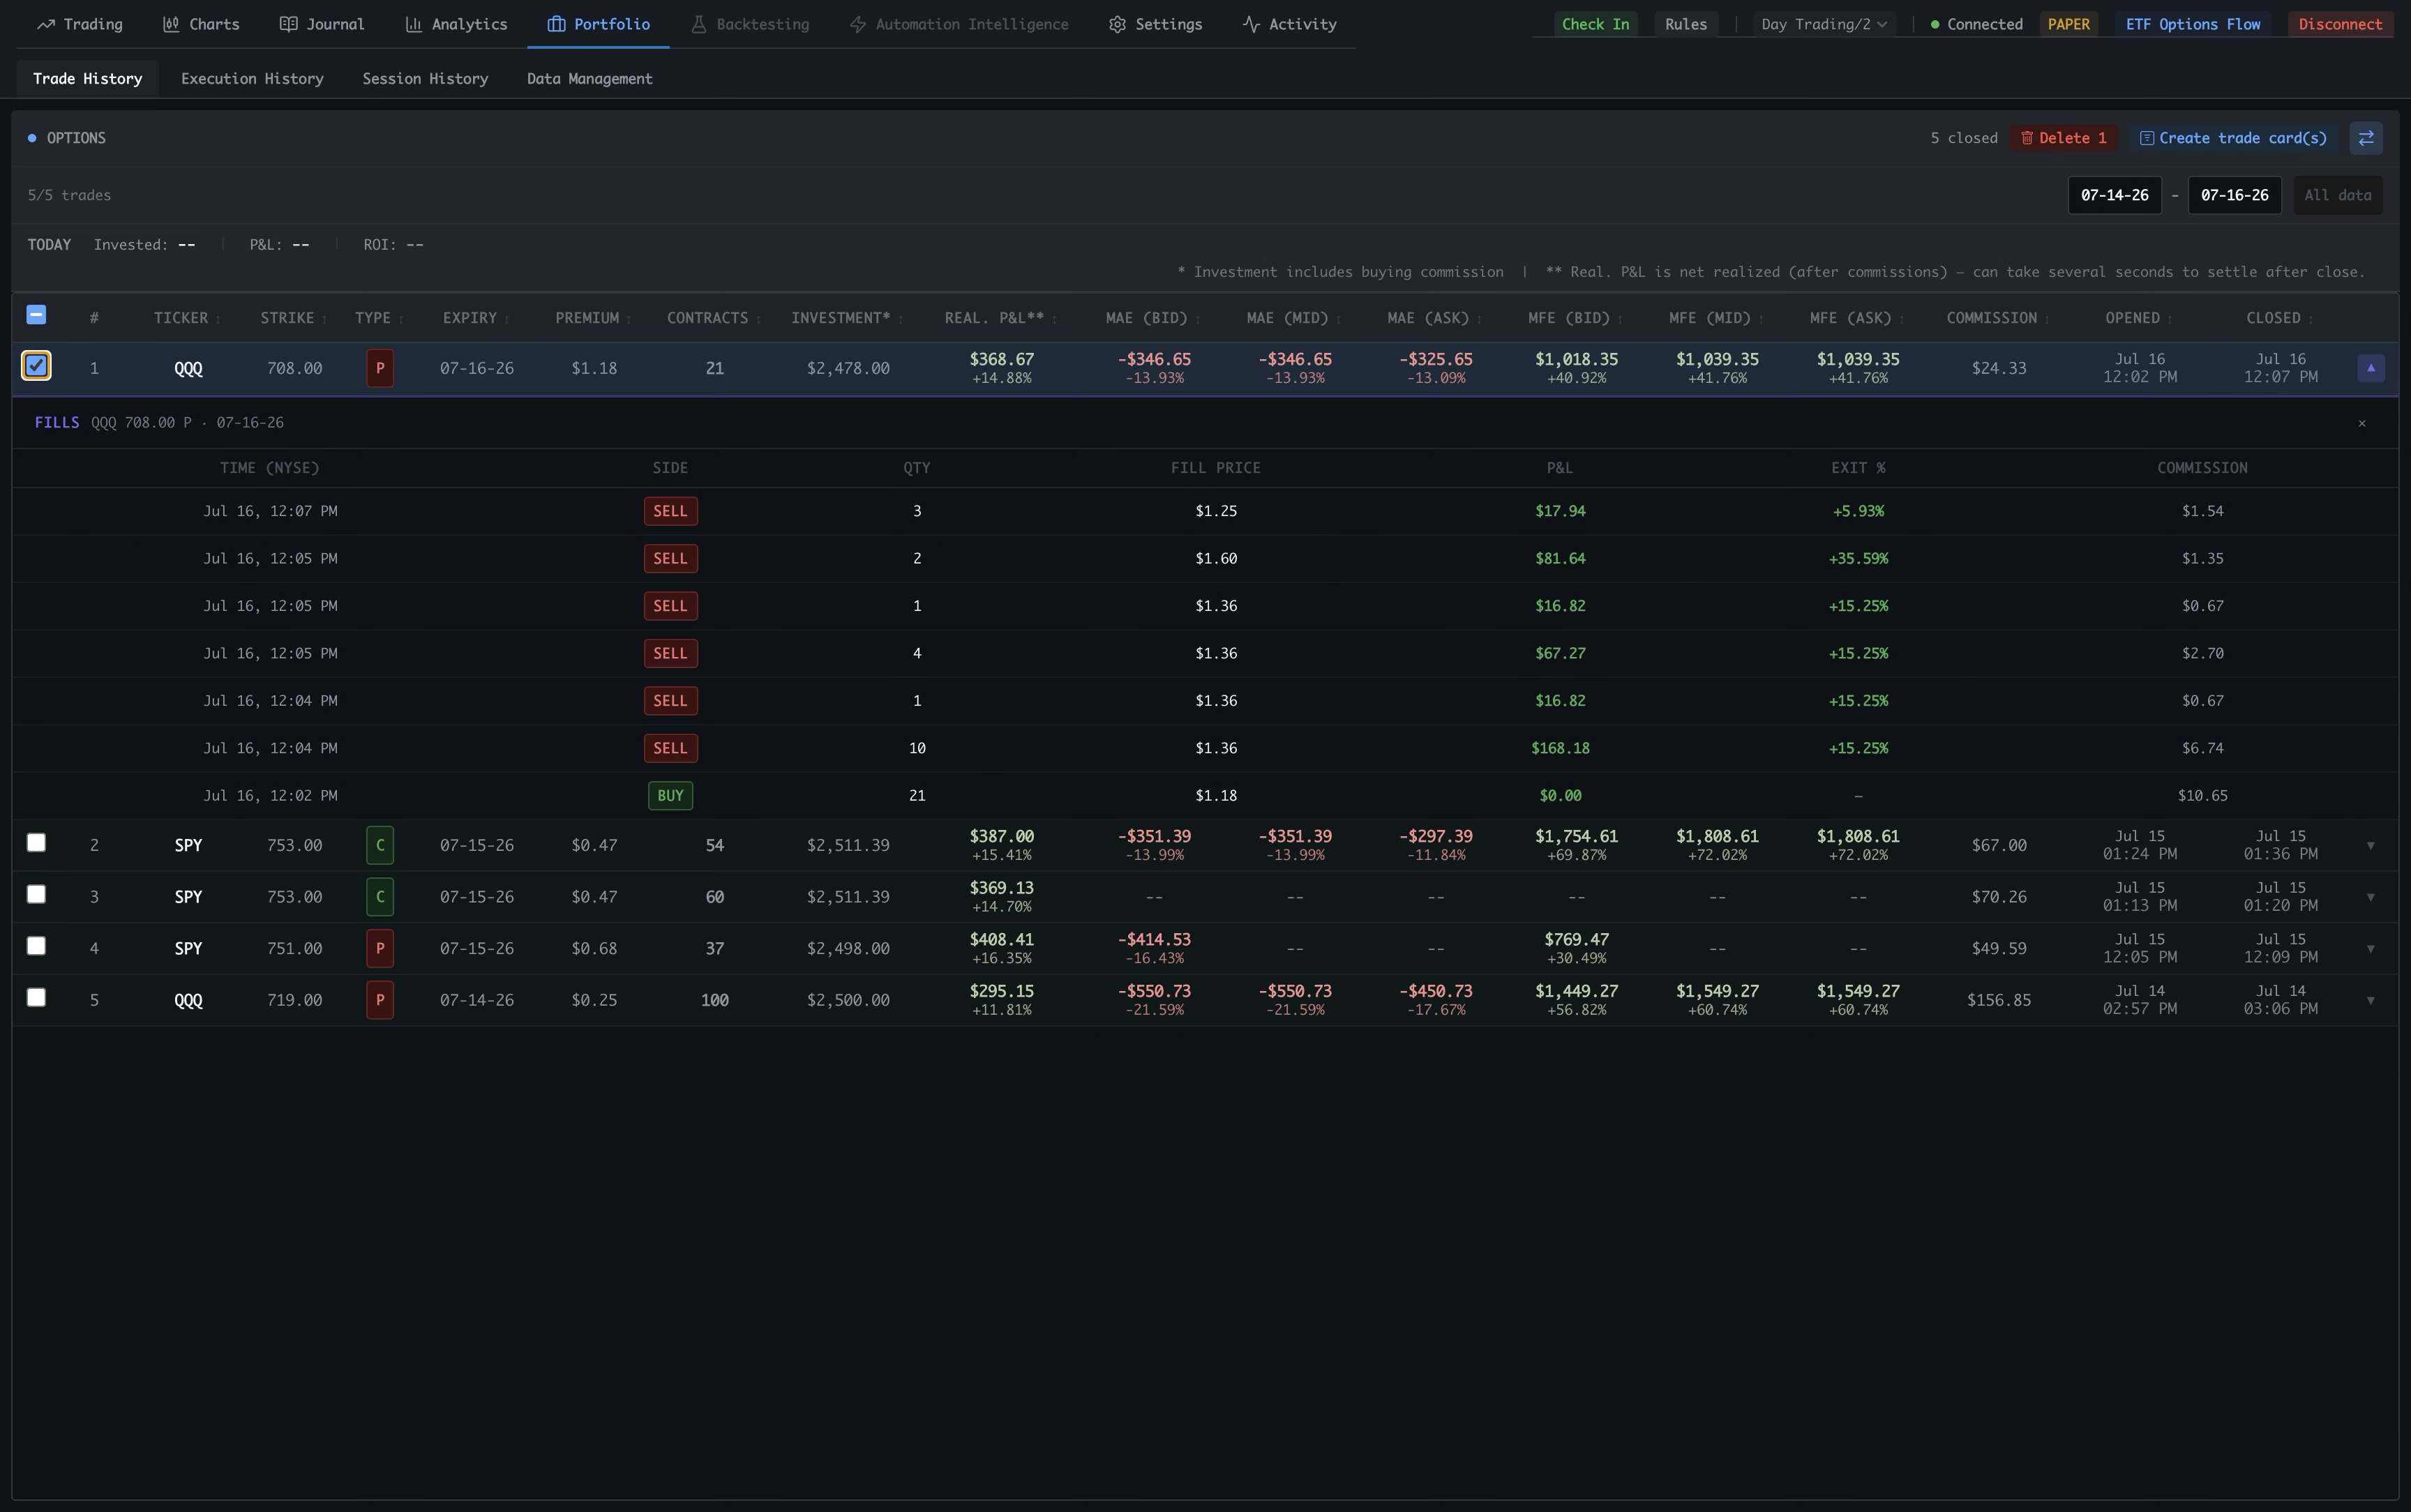Sort by the STRIKE column
The image size is (2411, 1512).
tap(294, 318)
